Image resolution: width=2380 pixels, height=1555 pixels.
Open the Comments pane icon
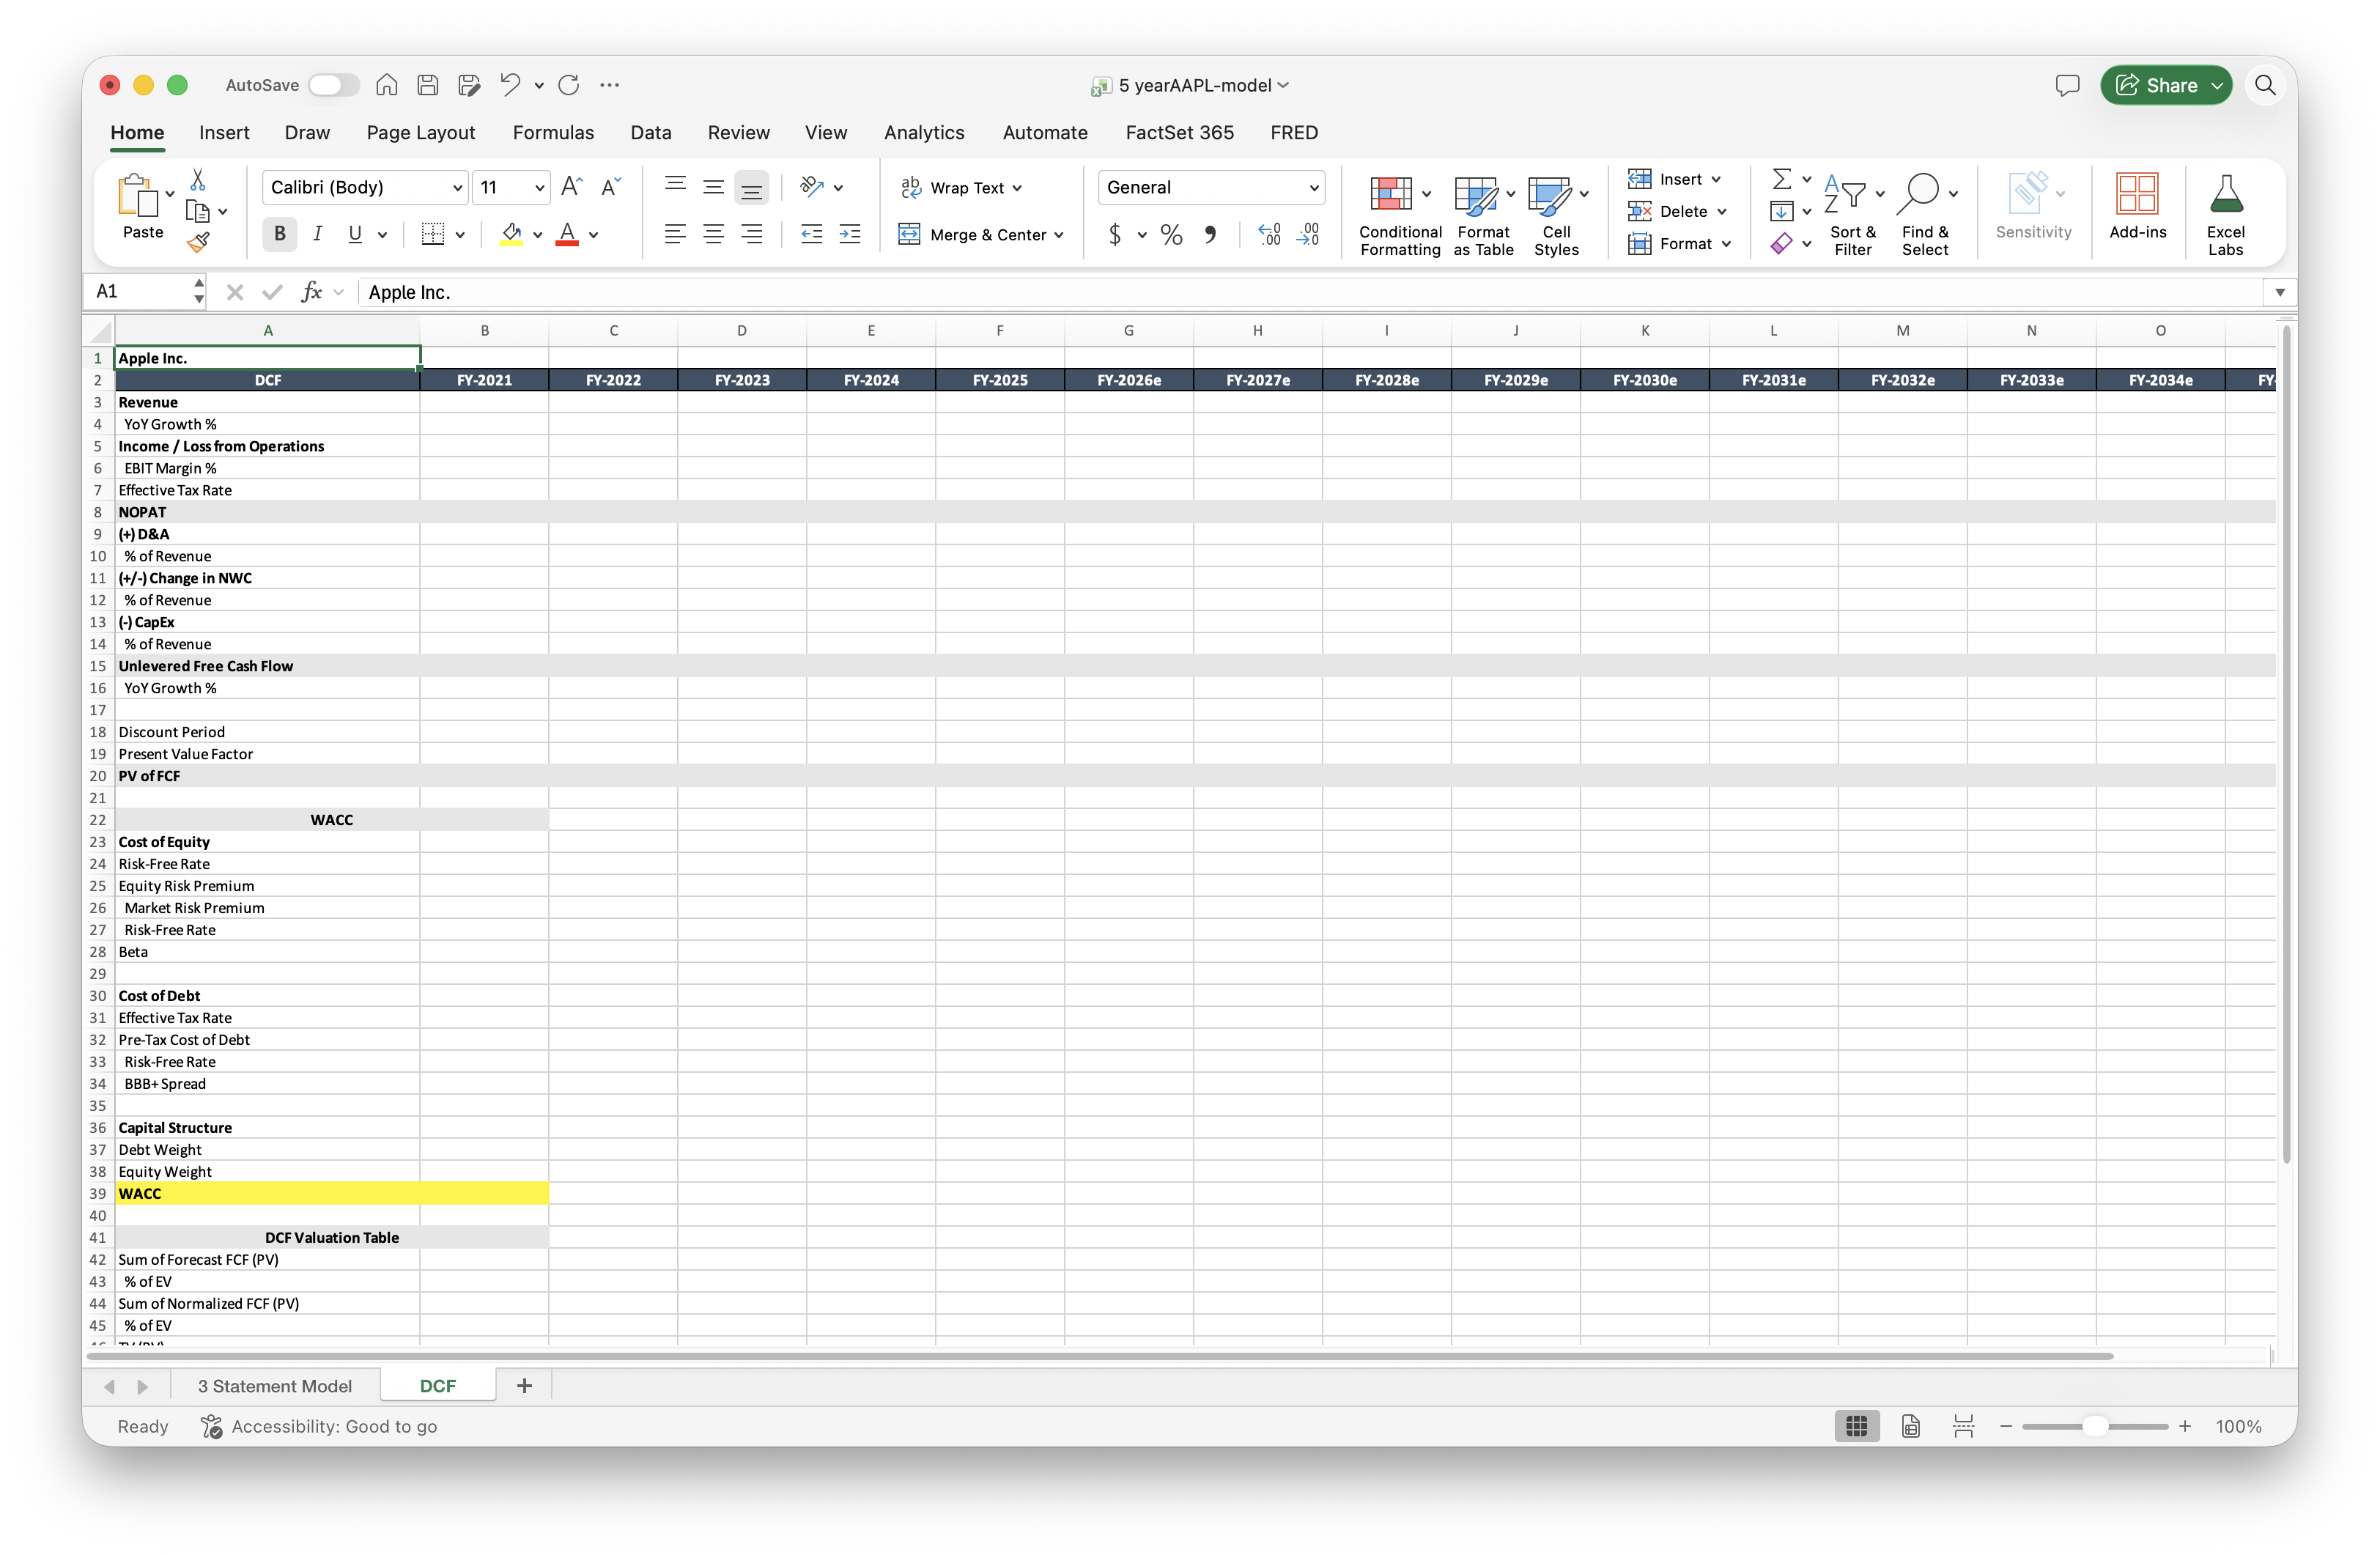pyautogui.click(x=2067, y=85)
